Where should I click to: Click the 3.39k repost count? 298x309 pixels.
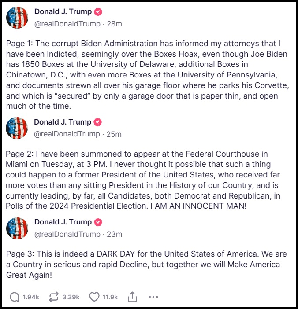[x=71, y=297]
